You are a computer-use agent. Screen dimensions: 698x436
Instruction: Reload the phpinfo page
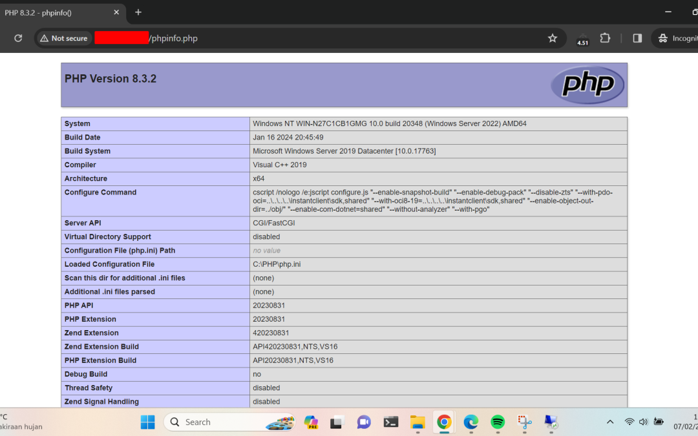pos(18,38)
